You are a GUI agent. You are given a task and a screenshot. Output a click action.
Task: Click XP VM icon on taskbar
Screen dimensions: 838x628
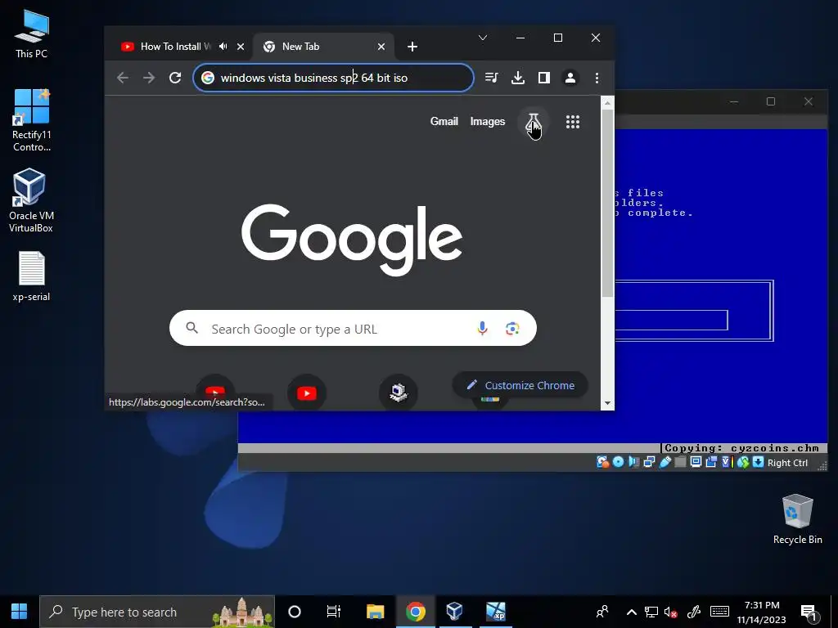[x=495, y=612]
